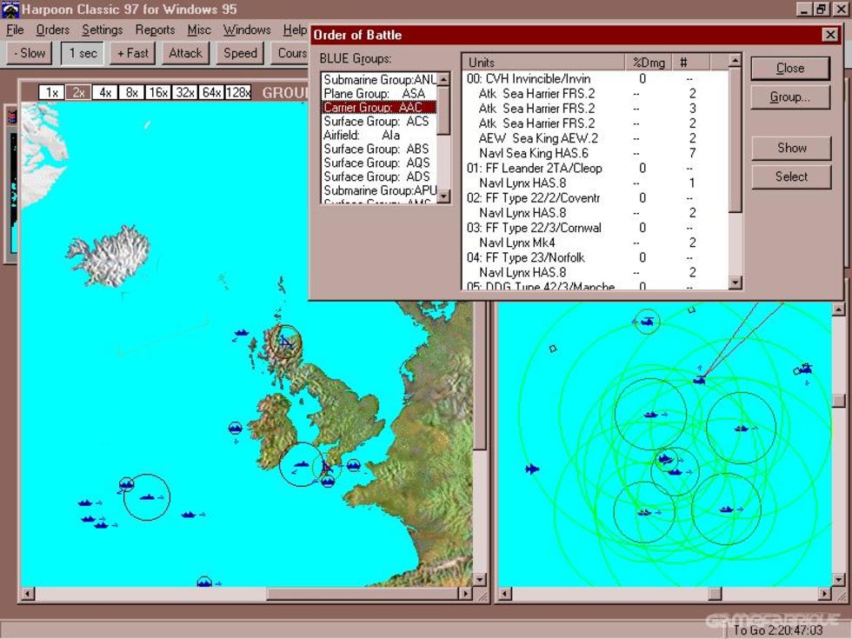This screenshot has height=639, width=852.
Task: Click the Speed toolbar button
Action: 240,53
